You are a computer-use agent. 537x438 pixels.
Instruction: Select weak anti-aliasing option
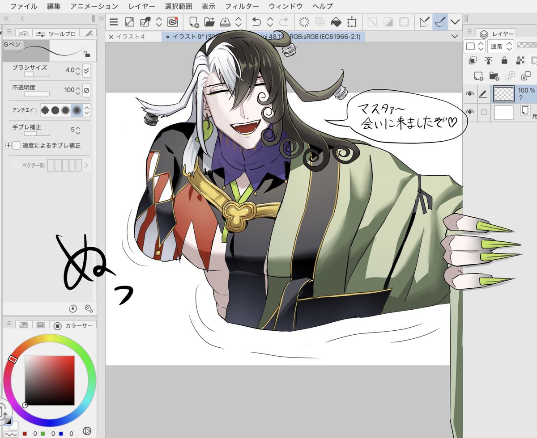coord(55,110)
